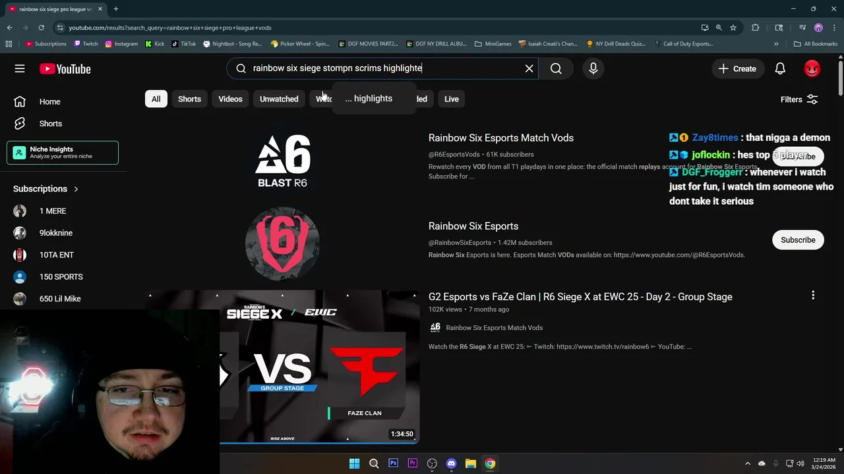
Task: Select the Shorts filter chip
Action: click(x=189, y=99)
